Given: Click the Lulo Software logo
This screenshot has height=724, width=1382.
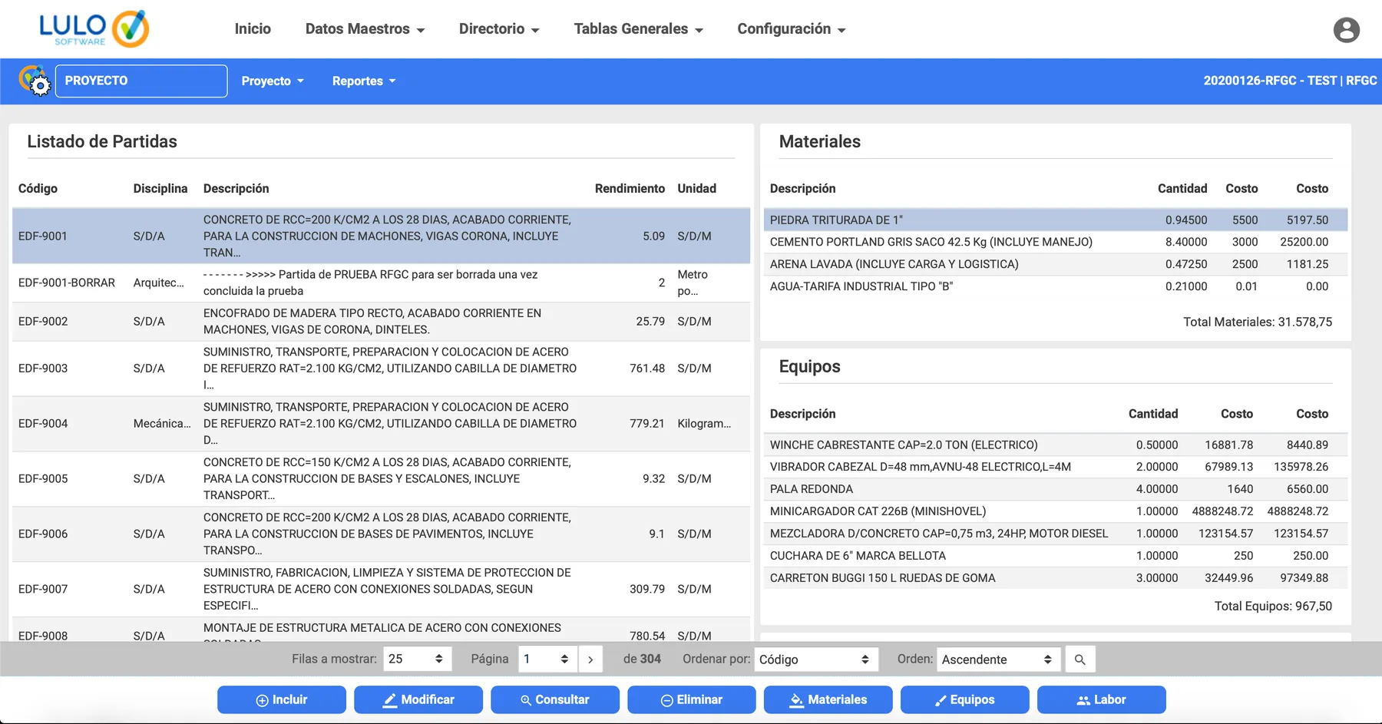Looking at the screenshot, I should point(94,29).
